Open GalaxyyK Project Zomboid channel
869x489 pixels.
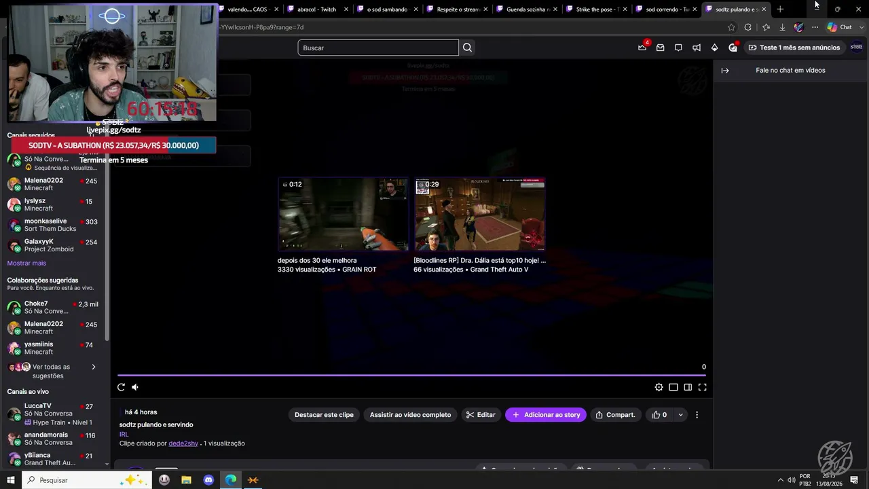click(x=54, y=245)
